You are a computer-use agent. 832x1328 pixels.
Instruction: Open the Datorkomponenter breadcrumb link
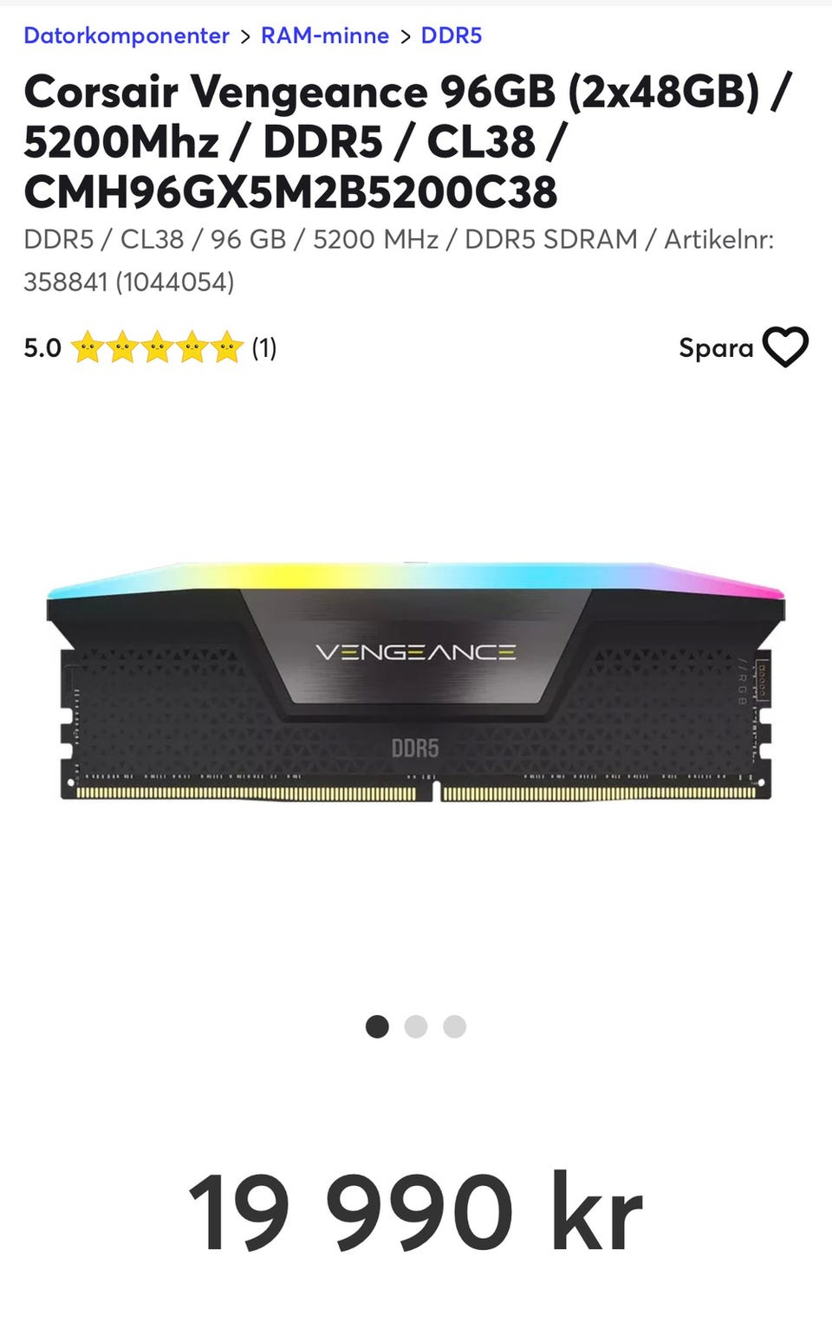[x=127, y=36]
